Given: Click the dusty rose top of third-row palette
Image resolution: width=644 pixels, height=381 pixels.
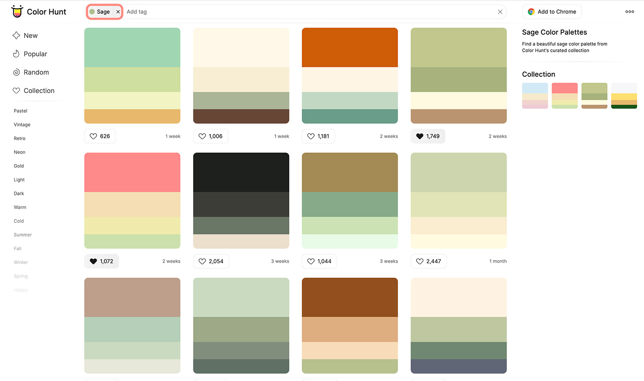Looking at the screenshot, I should point(132,297).
